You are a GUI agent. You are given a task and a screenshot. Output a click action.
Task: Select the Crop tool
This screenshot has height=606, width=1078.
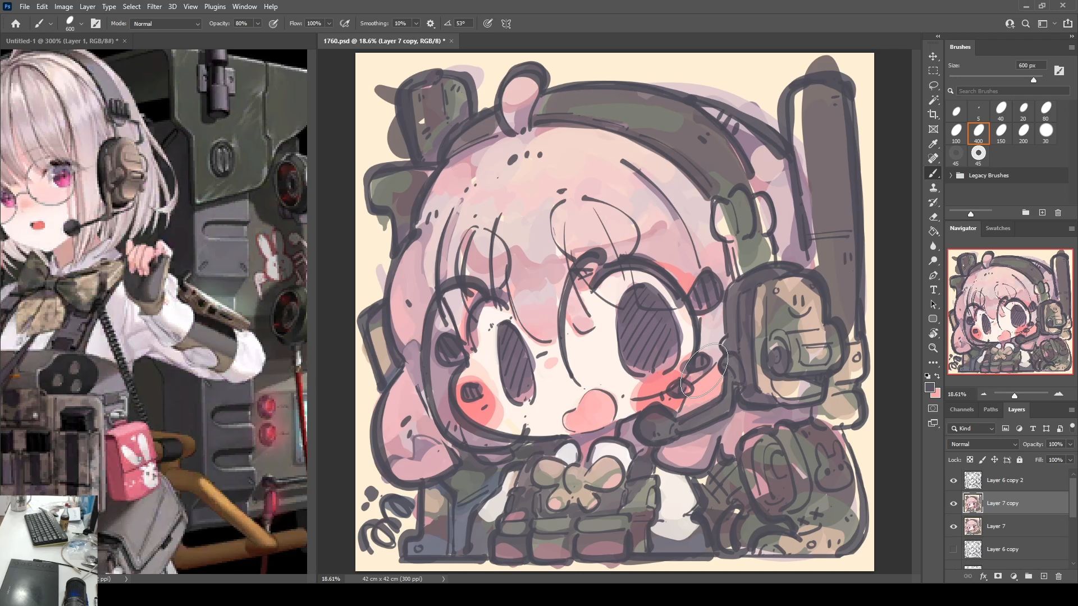tap(933, 115)
